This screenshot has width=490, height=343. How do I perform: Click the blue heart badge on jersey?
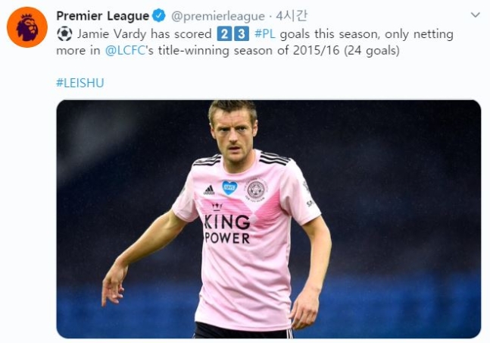point(229,187)
